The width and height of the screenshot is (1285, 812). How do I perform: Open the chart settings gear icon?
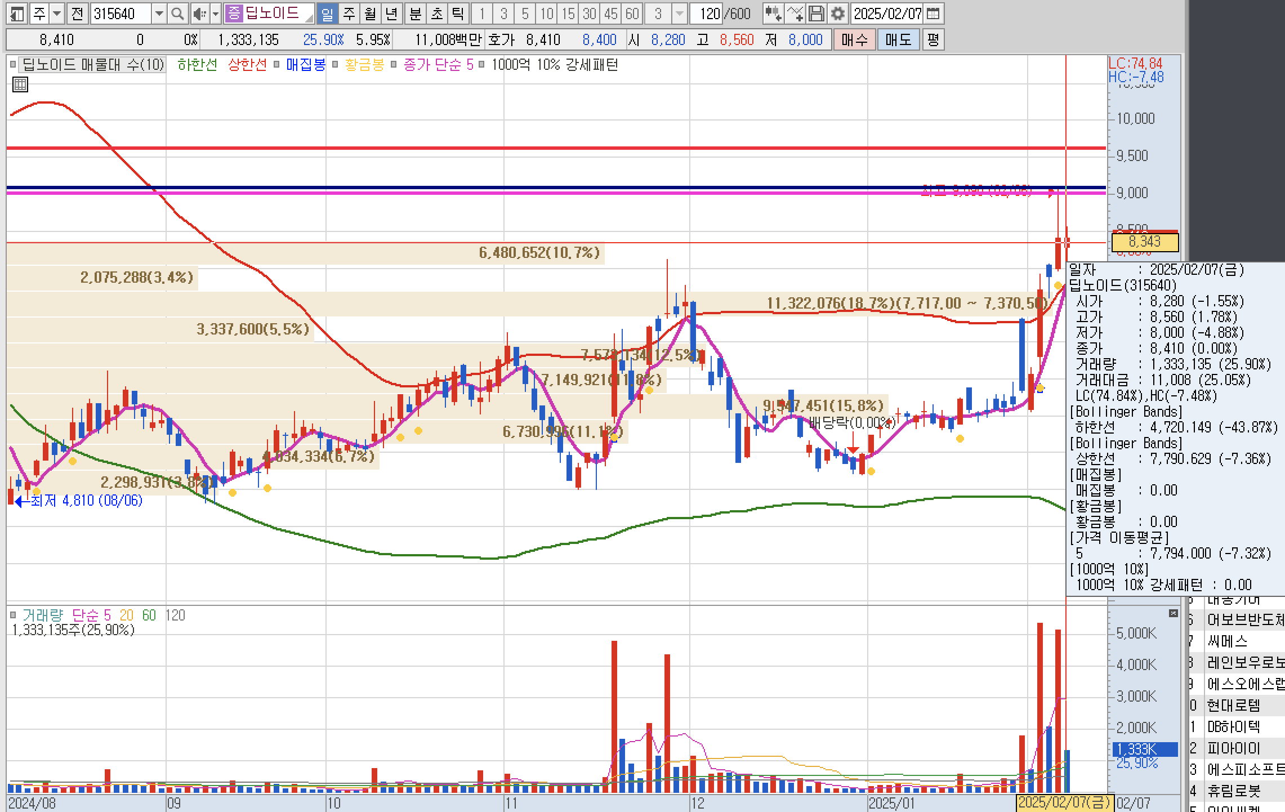coord(838,14)
